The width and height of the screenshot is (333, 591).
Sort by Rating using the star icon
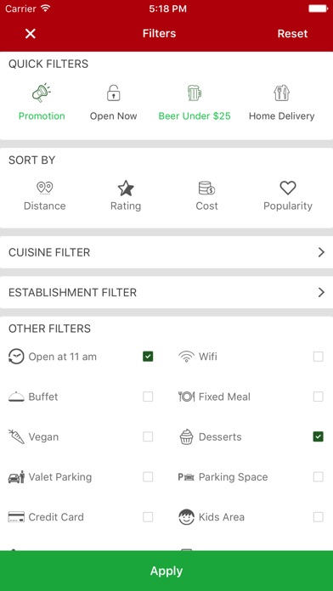[126, 188]
